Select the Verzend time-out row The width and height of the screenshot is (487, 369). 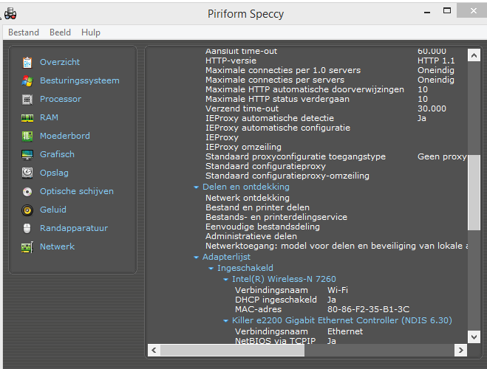(326, 108)
